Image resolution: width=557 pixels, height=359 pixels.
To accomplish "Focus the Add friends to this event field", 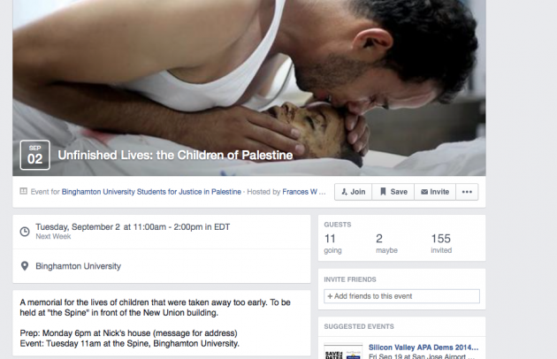I will [401, 296].
